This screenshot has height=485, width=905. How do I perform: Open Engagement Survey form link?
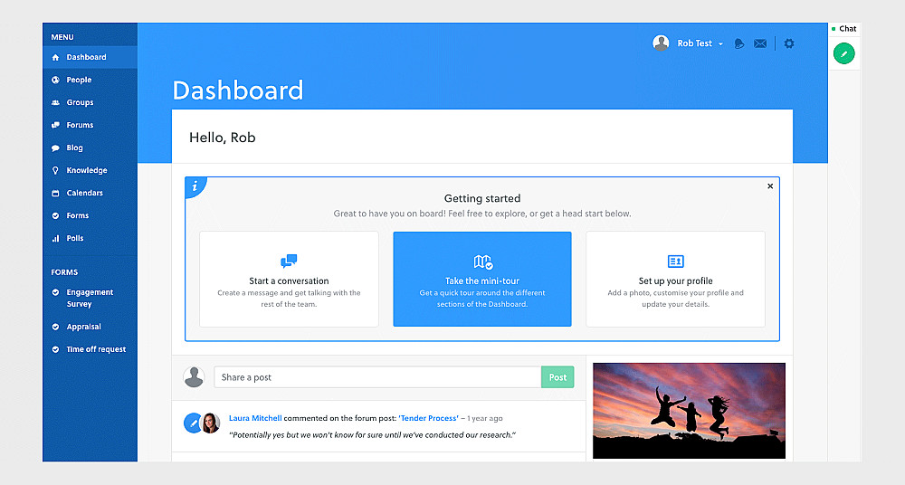[90, 298]
